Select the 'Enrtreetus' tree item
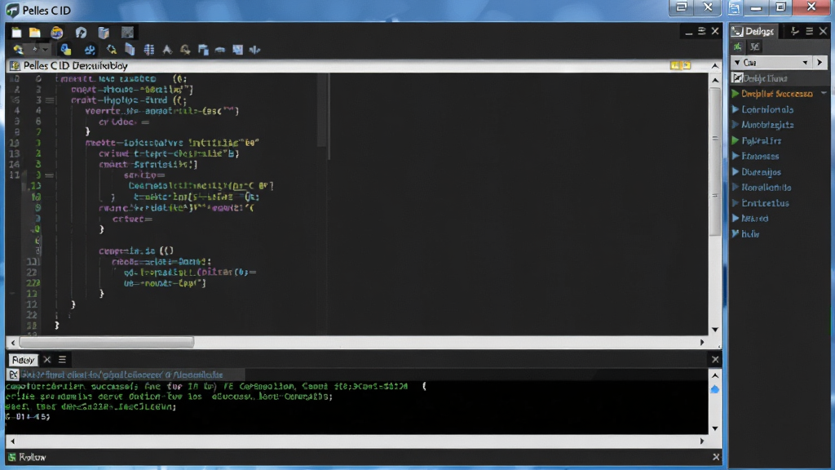Image resolution: width=835 pixels, height=470 pixels. (x=765, y=203)
